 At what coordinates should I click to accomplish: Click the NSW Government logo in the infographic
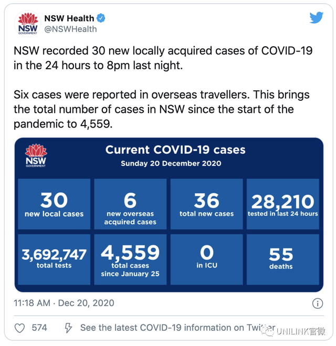tap(36, 155)
